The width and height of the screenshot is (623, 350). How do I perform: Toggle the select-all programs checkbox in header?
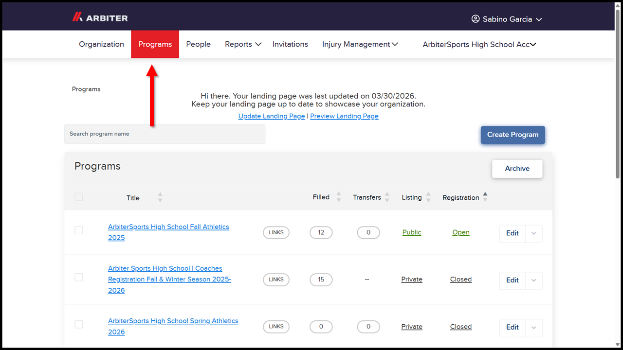[78, 197]
